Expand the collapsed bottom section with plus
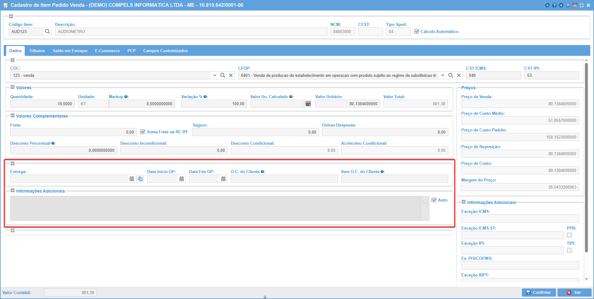The height and width of the screenshot is (299, 594). tap(13, 230)
